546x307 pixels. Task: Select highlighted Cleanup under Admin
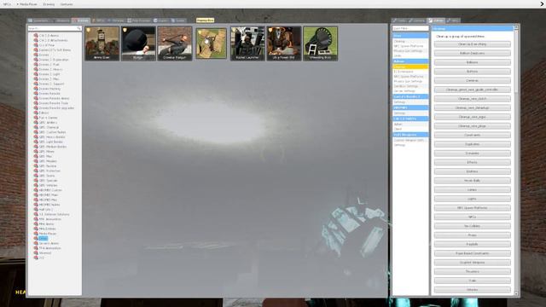point(410,67)
